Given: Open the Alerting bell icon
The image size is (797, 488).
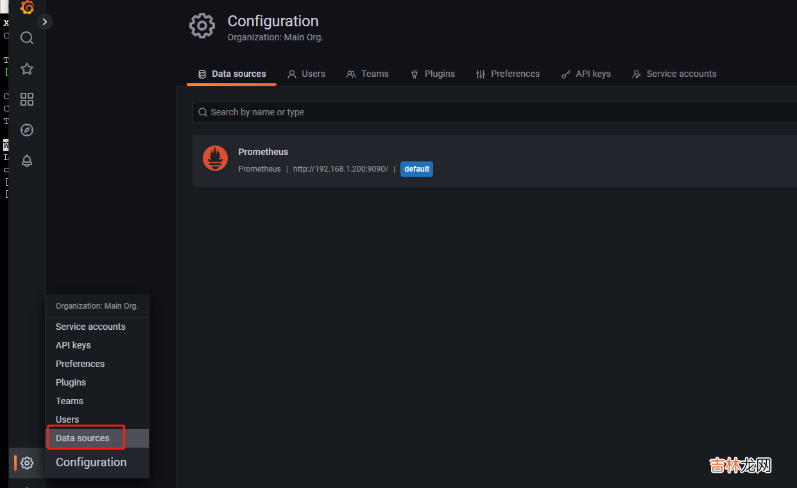Looking at the screenshot, I should 27,161.
